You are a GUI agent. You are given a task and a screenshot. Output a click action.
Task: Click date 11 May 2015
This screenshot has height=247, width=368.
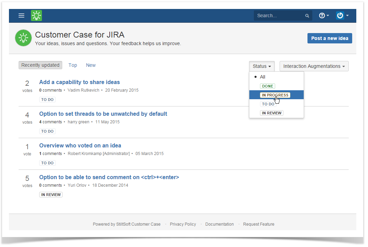point(107,122)
